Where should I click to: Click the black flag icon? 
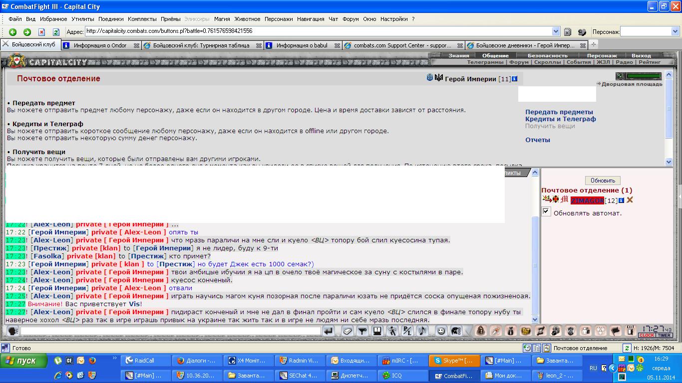pyautogui.click(x=616, y=331)
